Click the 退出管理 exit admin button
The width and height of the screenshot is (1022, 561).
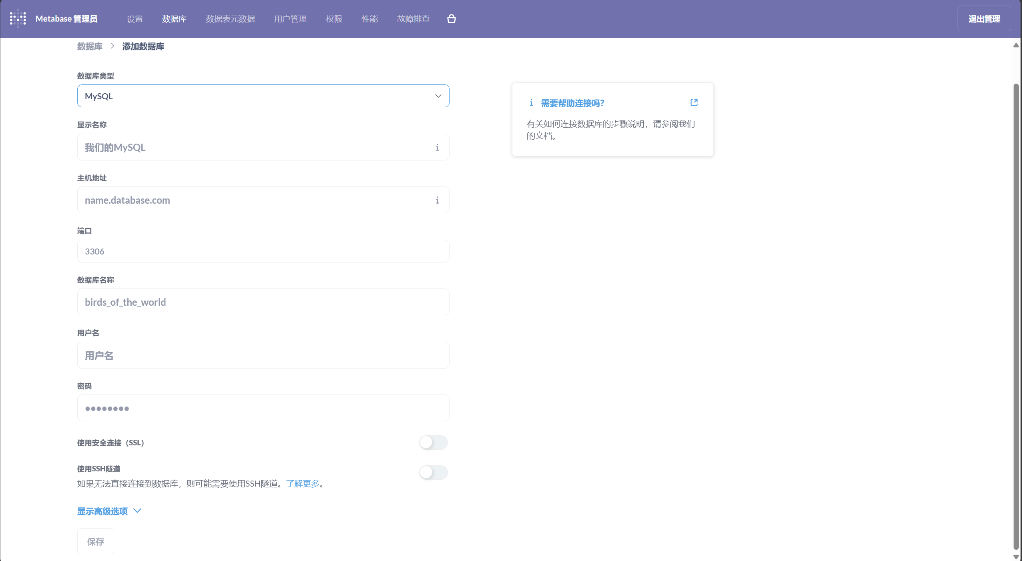[x=984, y=19]
